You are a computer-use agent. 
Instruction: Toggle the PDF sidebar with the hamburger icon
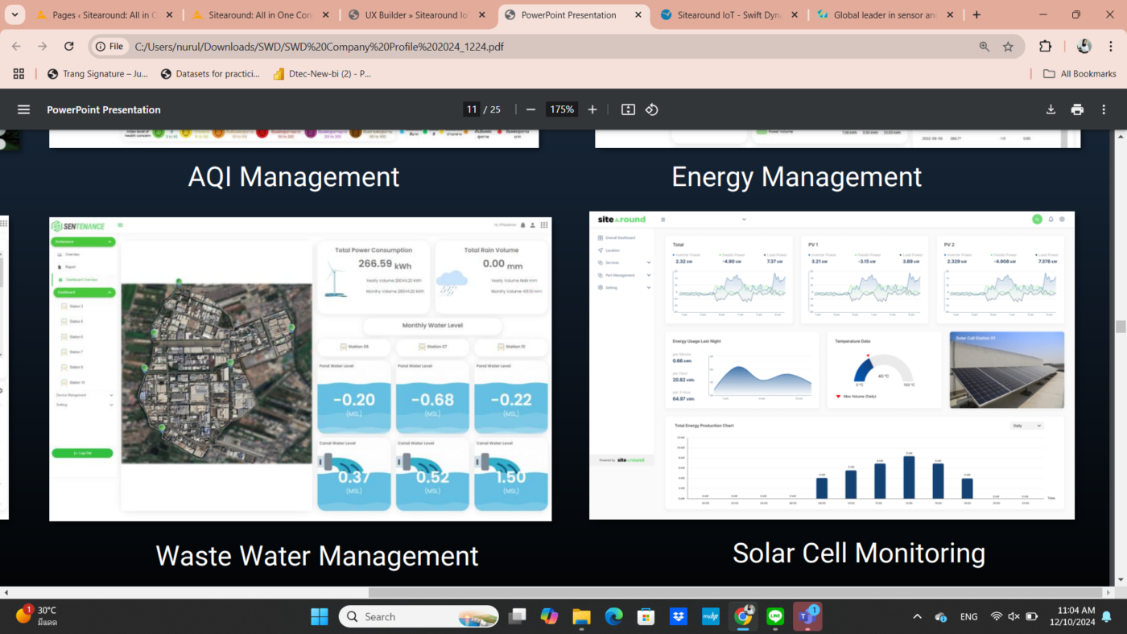click(x=23, y=109)
